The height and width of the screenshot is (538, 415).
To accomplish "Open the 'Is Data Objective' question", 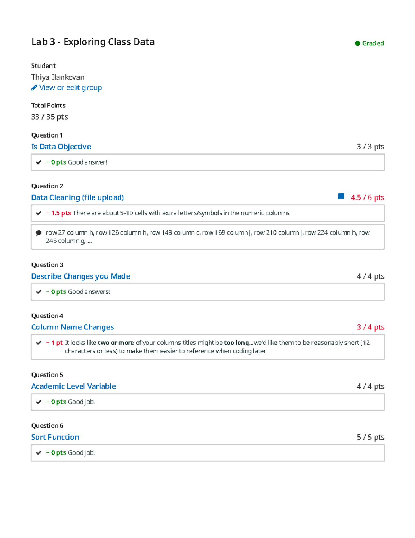I will coord(61,147).
